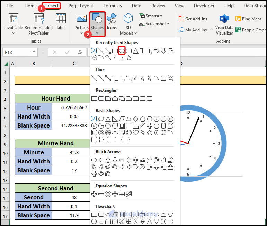Screen dimensions: 267x226
Task: Open the Review tab
Action: 158,6
